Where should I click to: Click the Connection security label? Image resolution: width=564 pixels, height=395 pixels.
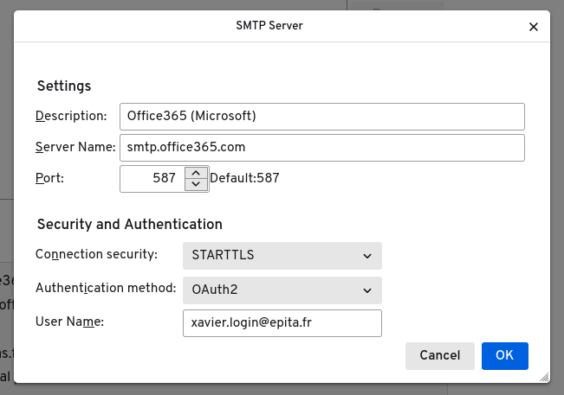click(96, 254)
